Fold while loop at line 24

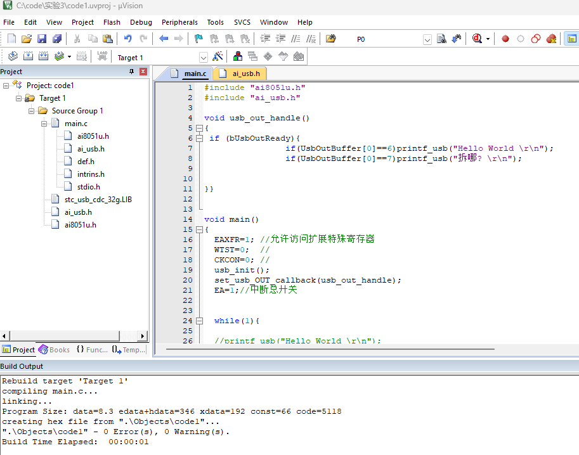point(199,321)
